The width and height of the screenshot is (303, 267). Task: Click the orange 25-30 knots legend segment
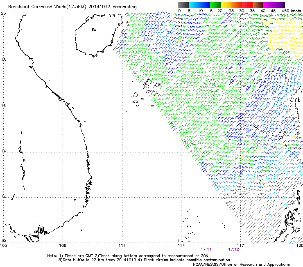pyautogui.click(x=237, y=5)
